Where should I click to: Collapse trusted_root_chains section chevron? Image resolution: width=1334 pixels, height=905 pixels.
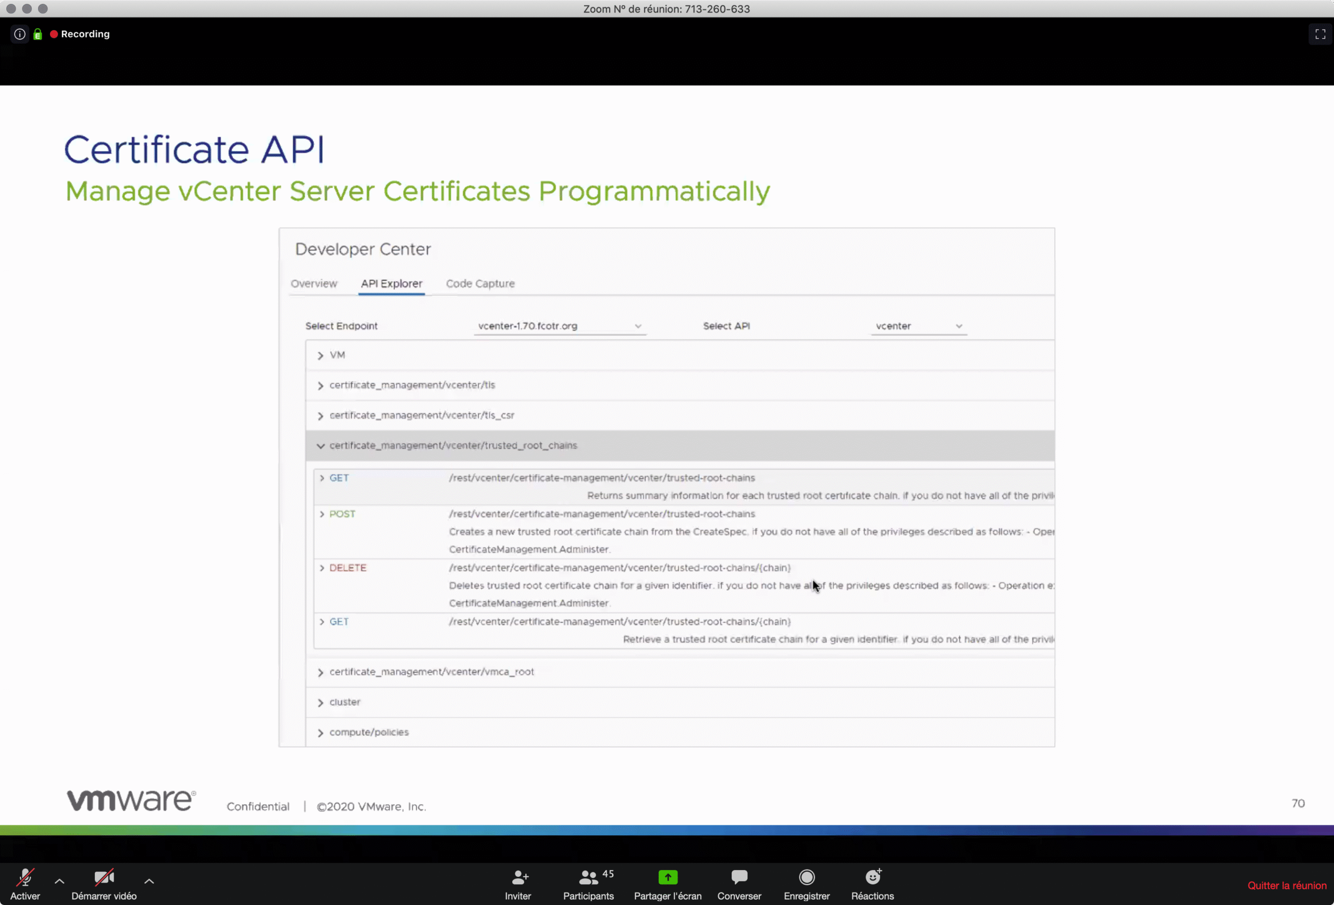tap(320, 446)
